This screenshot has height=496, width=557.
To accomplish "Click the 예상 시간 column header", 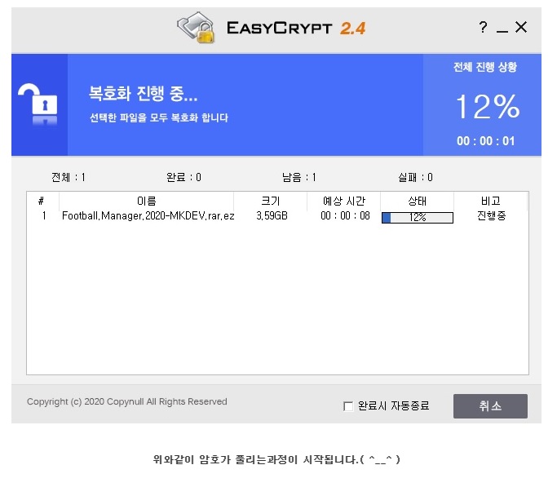I will coord(344,201).
